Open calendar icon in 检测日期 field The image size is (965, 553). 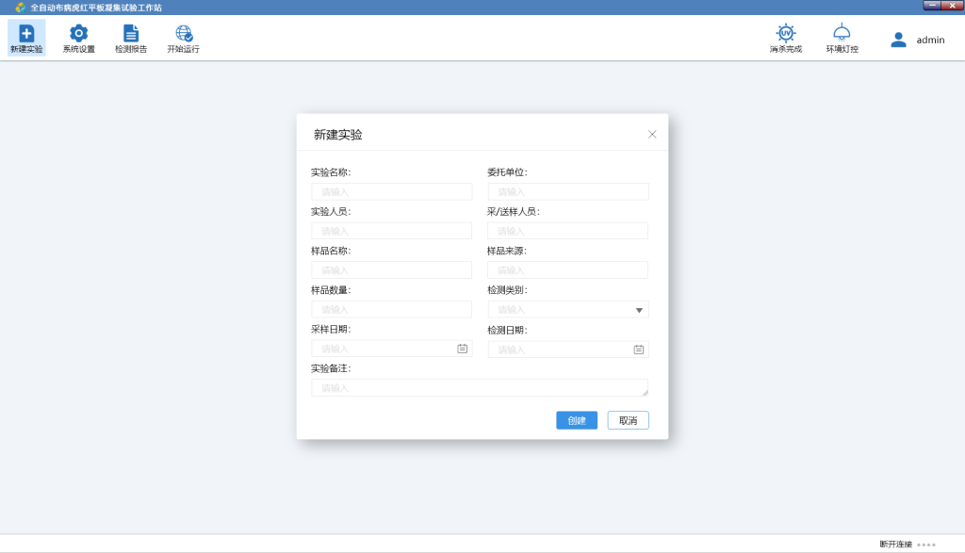[638, 350]
